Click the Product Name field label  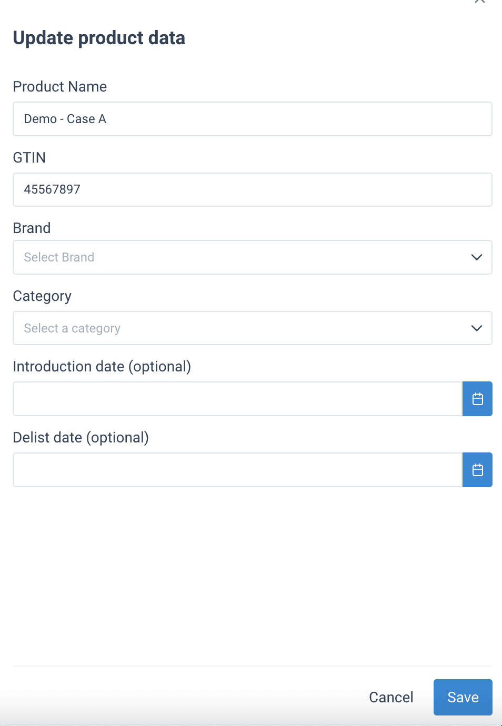coord(60,87)
